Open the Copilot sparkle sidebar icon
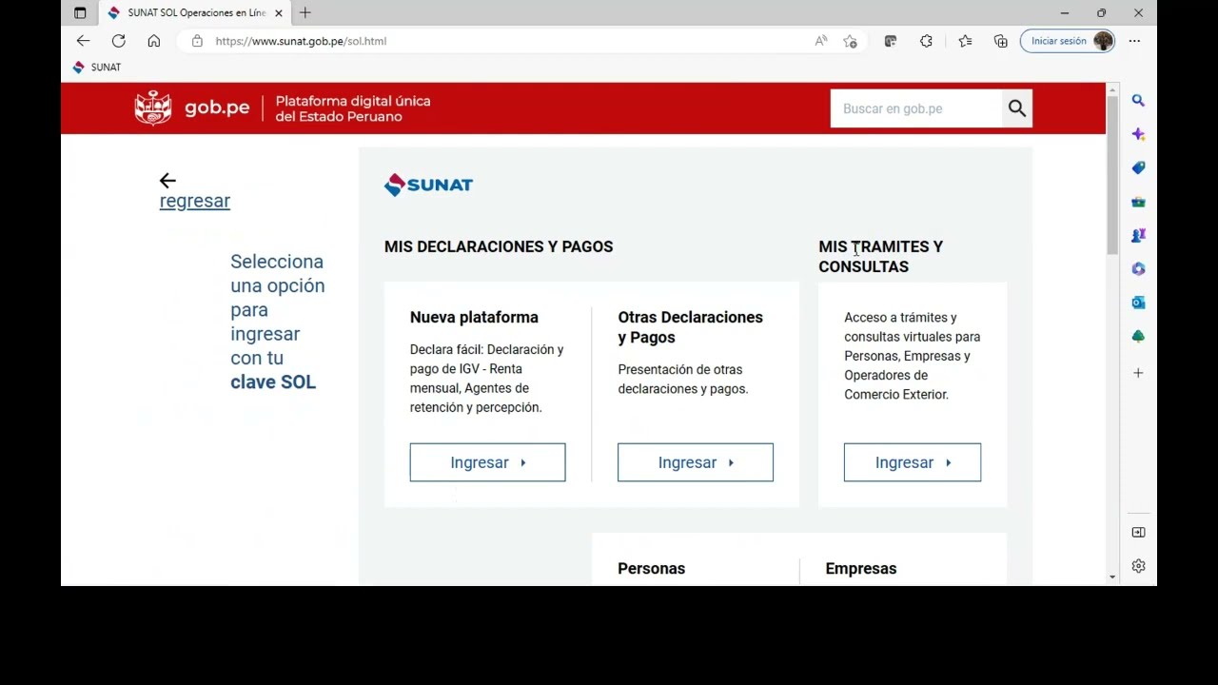 pyautogui.click(x=1138, y=134)
